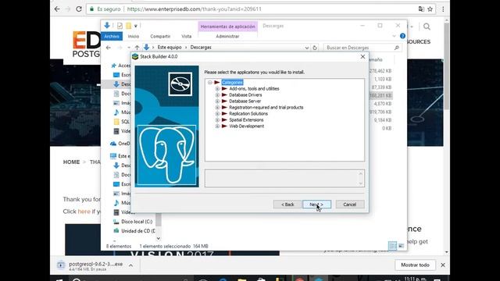Open the postgresql download options chevron
The height and width of the screenshot is (281, 500).
point(130,265)
